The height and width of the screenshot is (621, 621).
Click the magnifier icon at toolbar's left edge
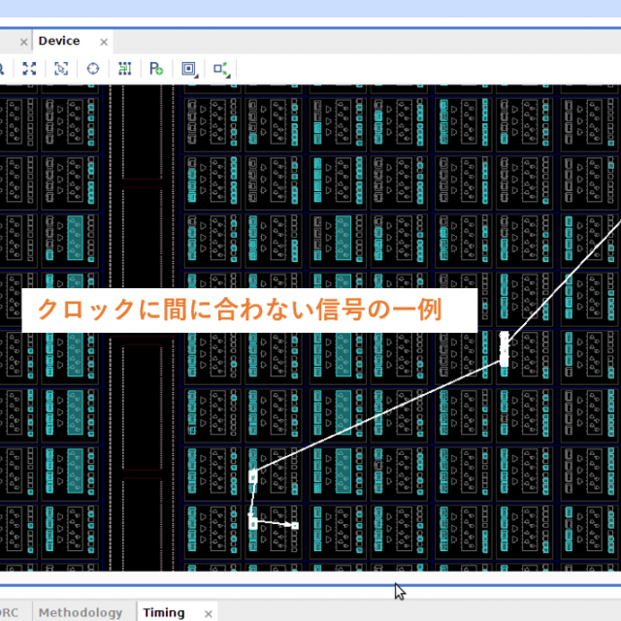[3, 69]
